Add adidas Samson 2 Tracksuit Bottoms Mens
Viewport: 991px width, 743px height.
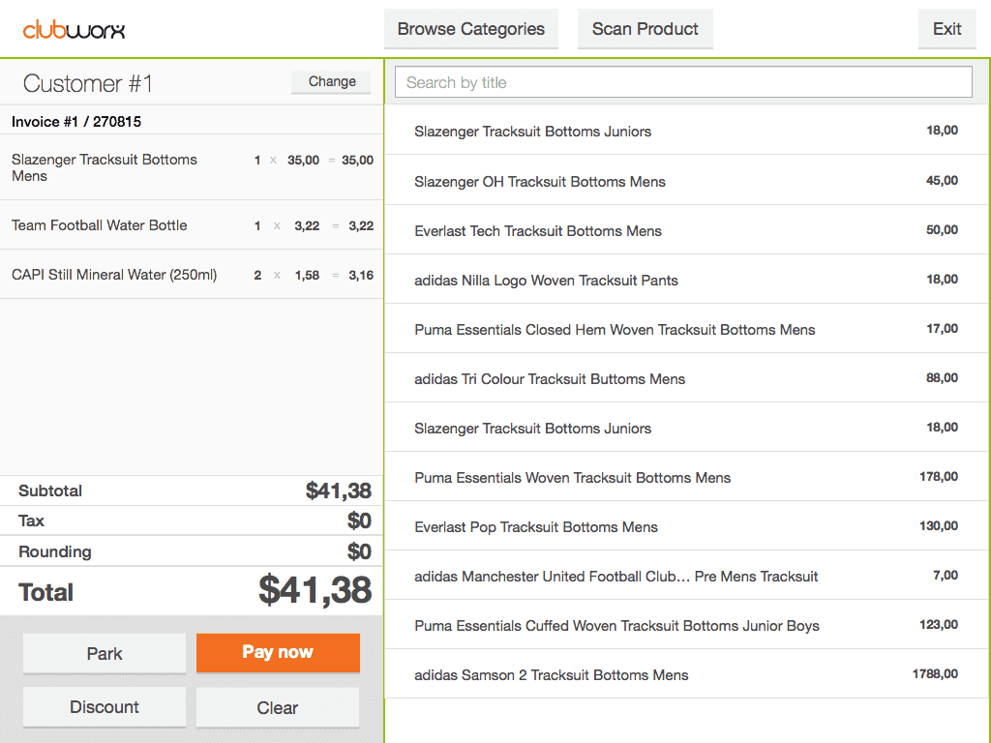pyautogui.click(x=686, y=674)
